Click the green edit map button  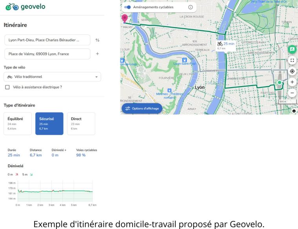point(292,49)
